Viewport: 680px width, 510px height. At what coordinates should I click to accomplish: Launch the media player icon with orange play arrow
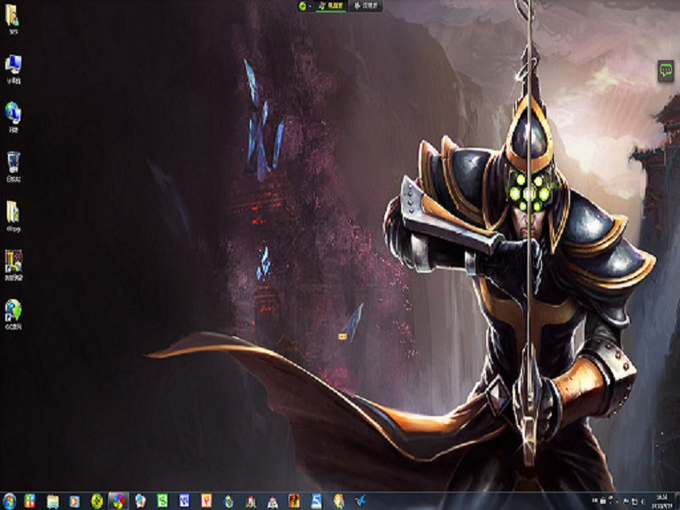[x=74, y=501]
